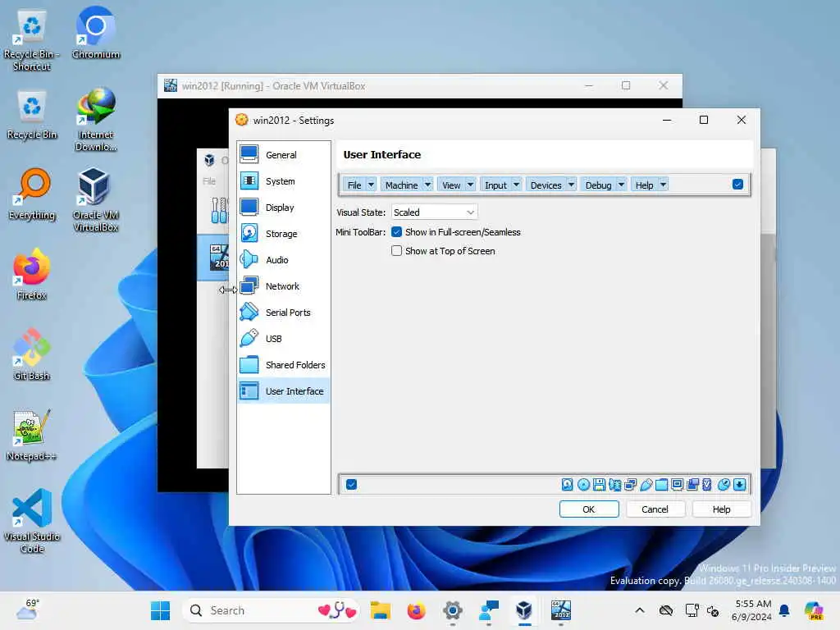Focus the taskbar Search box
The image size is (840, 630).
tap(271, 610)
